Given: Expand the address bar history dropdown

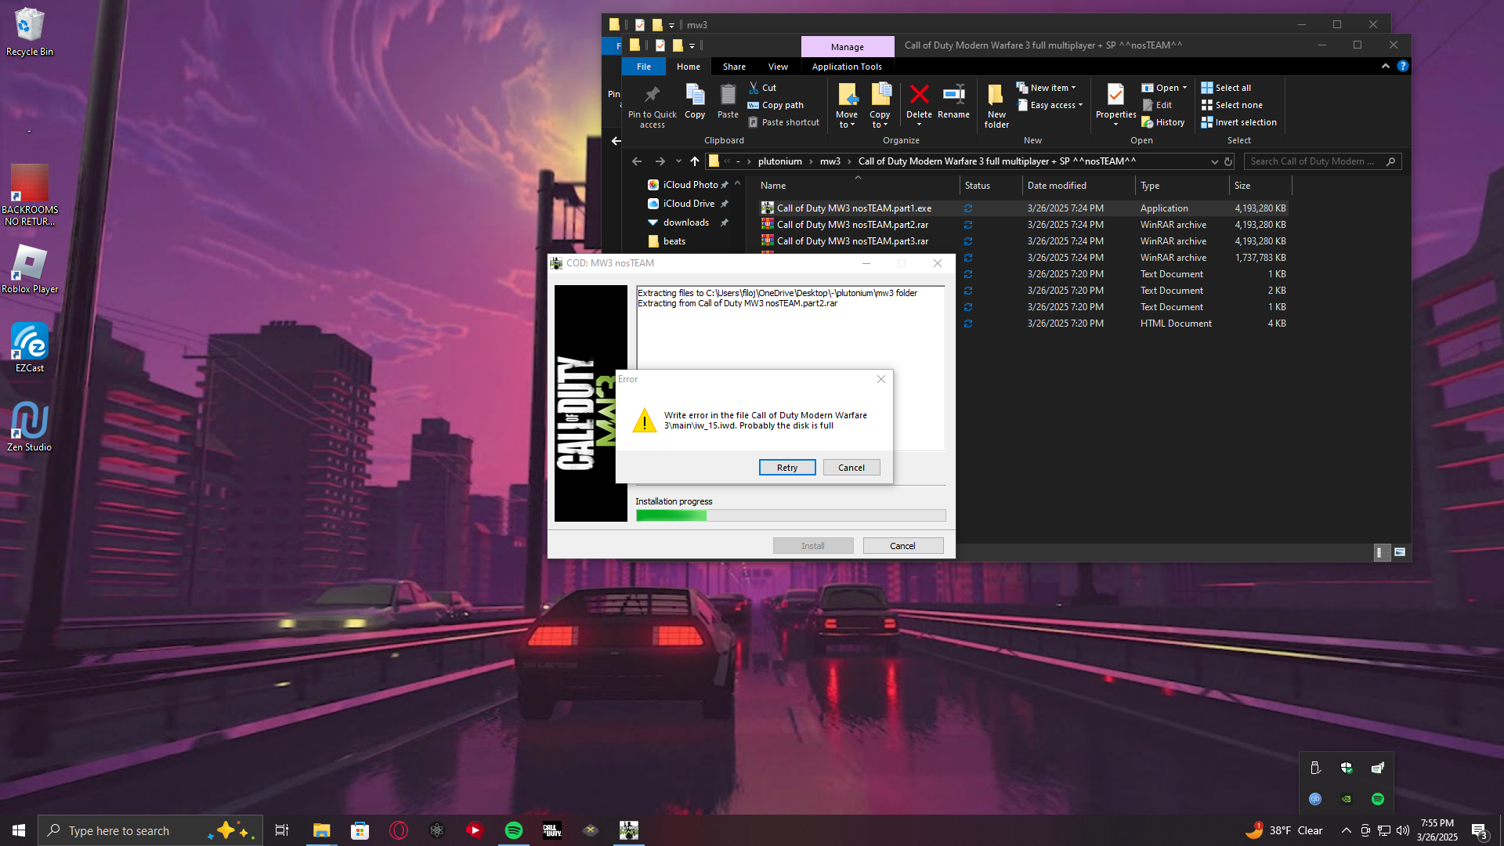Looking at the screenshot, I should pyautogui.click(x=1215, y=161).
